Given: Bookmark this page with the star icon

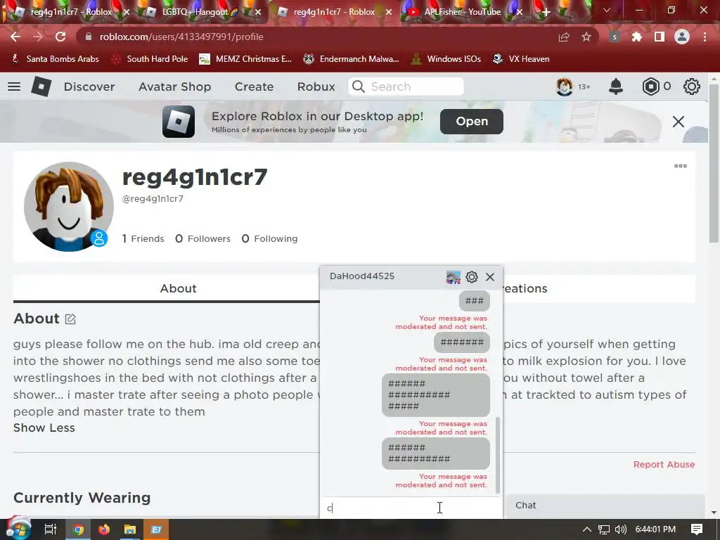Looking at the screenshot, I should point(586,37).
